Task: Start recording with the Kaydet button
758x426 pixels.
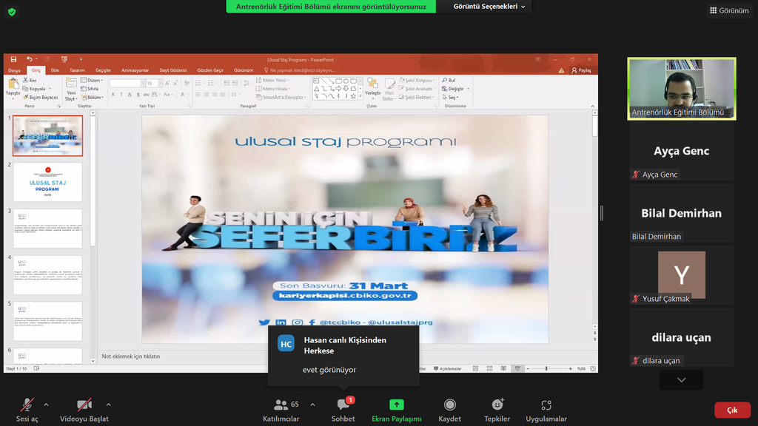Action: pyautogui.click(x=449, y=409)
